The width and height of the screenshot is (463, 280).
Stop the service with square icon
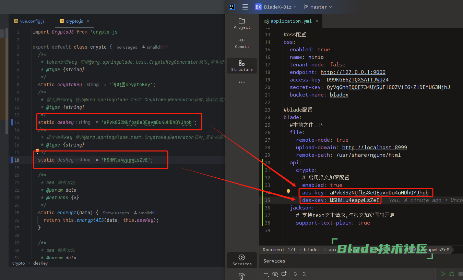[460, 274]
